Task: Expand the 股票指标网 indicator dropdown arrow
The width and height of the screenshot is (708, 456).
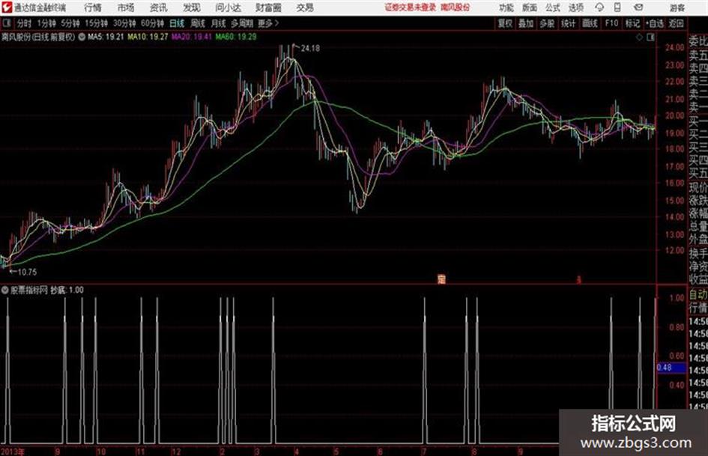Action: point(5,291)
